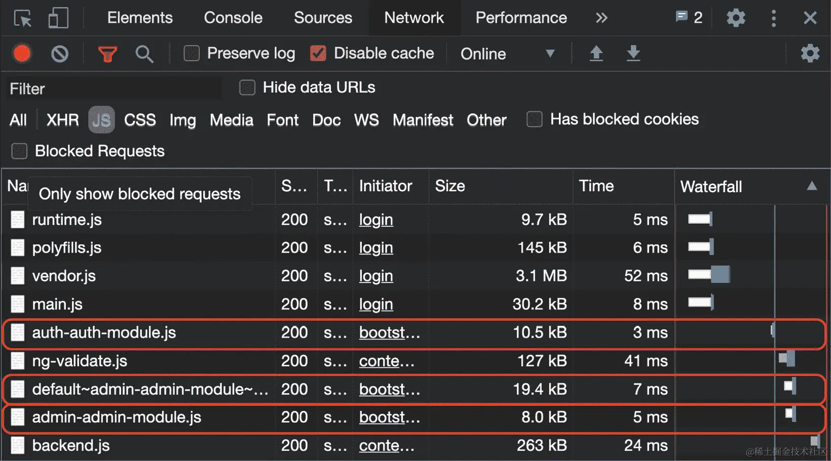Switch to the Console tab
Image resolution: width=831 pixels, height=461 pixels.
233,18
